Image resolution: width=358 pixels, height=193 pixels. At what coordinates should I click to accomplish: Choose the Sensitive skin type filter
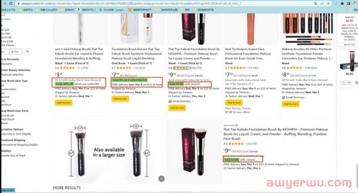coord(6,105)
